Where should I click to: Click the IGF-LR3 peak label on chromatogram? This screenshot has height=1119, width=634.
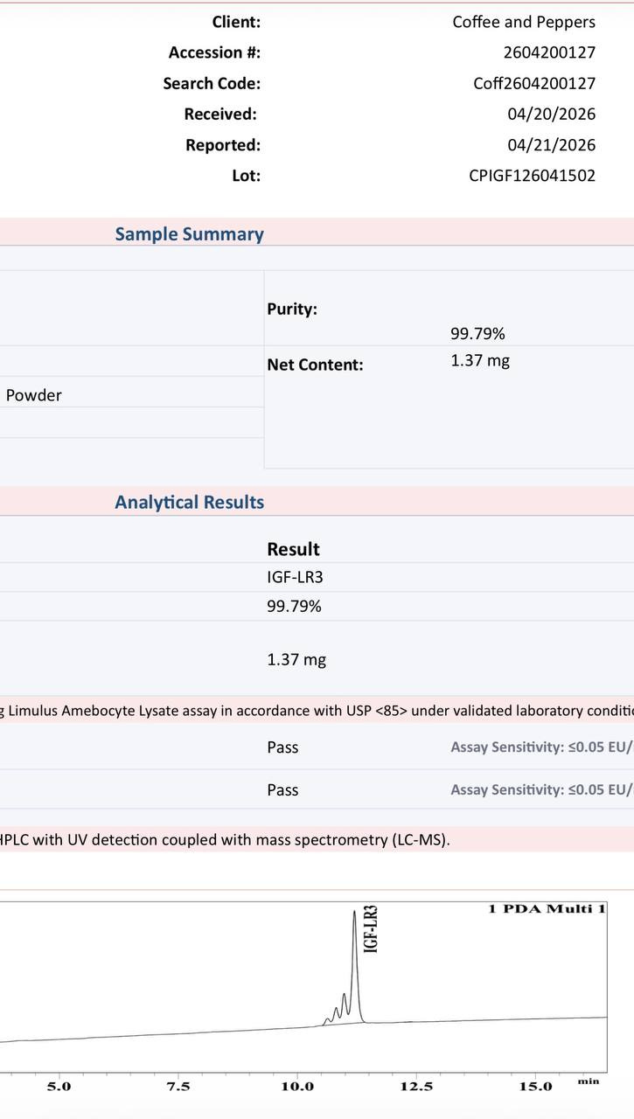371,928
